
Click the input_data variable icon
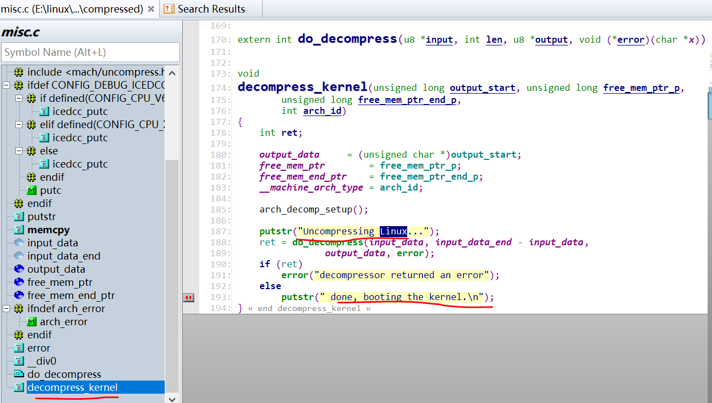(19, 243)
